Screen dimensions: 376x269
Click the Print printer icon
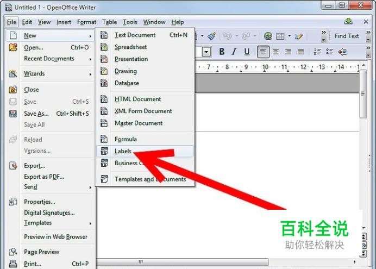point(13,264)
